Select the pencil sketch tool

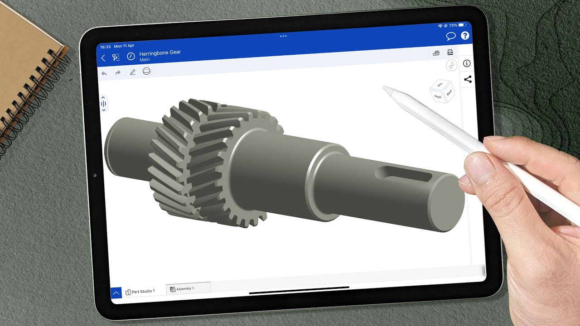click(x=132, y=72)
